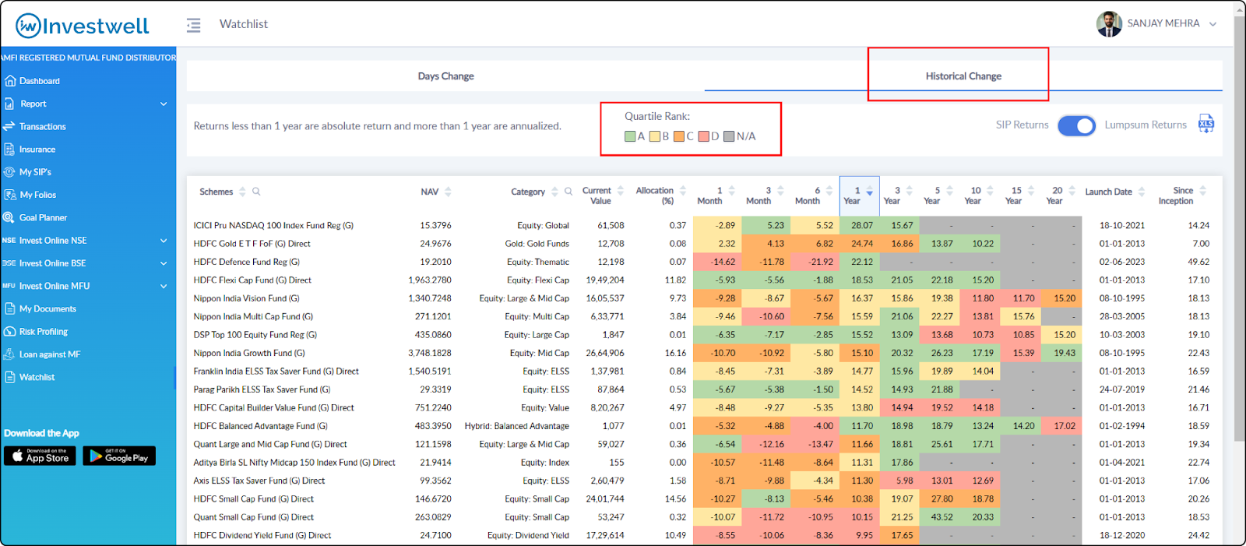Screen dimensions: 1246x546
Task: Select Watchlist in the sidebar
Action: pos(37,377)
